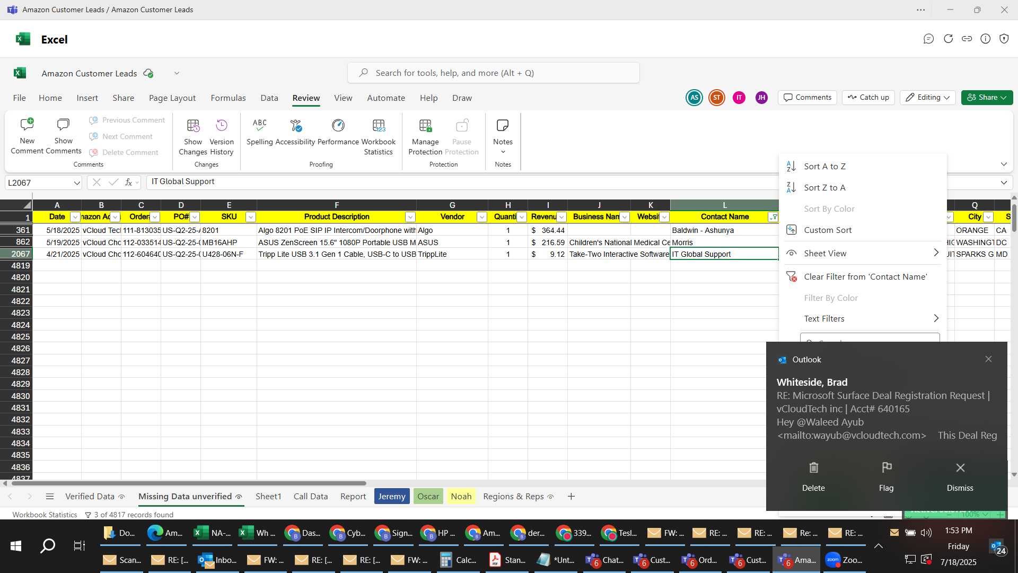This screenshot has width=1018, height=573.
Task: Open Teams conversation chat icon
Action: pos(928,39)
